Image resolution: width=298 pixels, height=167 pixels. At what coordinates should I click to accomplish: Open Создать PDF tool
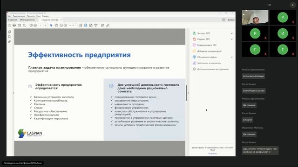pyautogui.click(x=203, y=39)
